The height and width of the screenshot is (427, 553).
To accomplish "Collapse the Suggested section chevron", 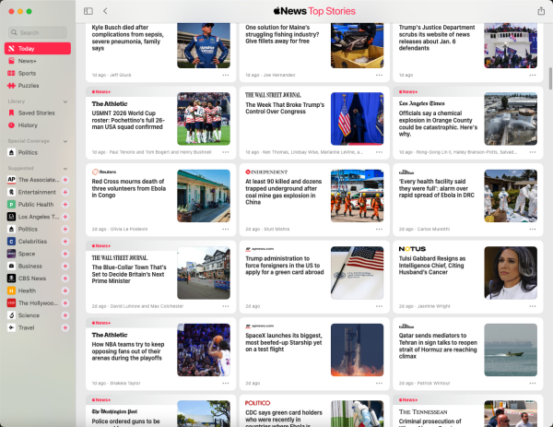I will click(x=65, y=169).
